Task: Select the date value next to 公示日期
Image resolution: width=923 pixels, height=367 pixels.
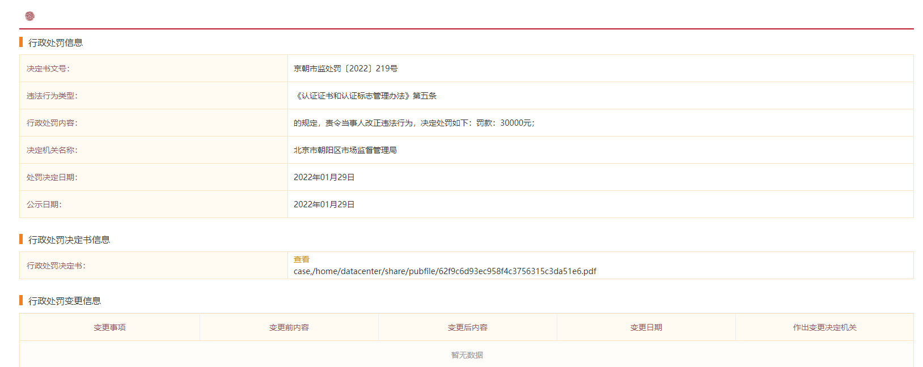Action: coord(324,204)
